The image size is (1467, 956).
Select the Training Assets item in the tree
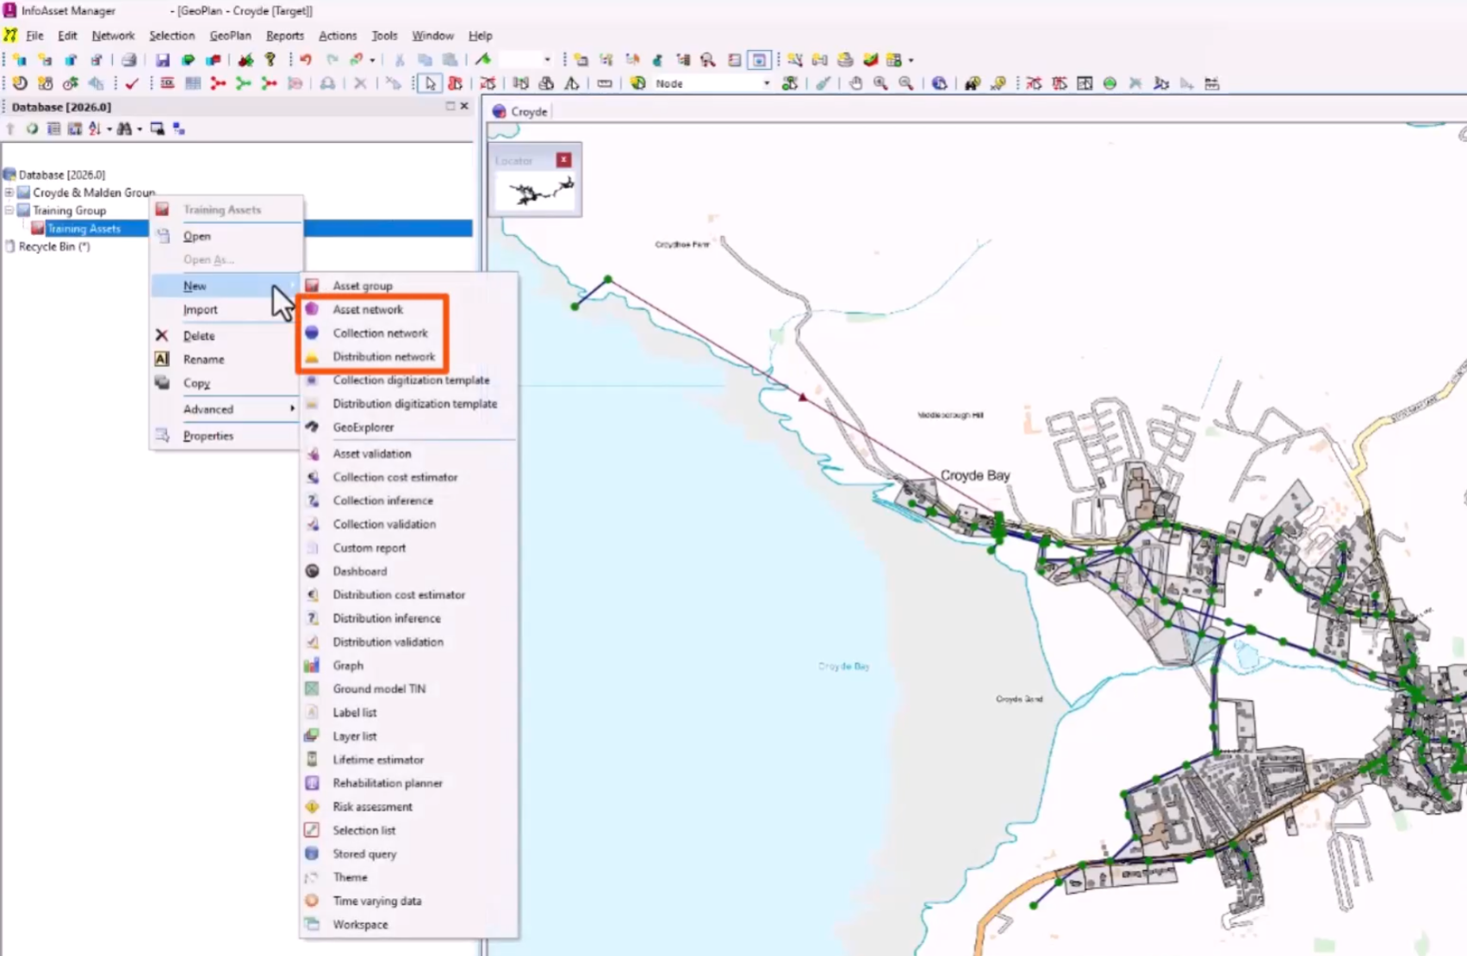(85, 228)
